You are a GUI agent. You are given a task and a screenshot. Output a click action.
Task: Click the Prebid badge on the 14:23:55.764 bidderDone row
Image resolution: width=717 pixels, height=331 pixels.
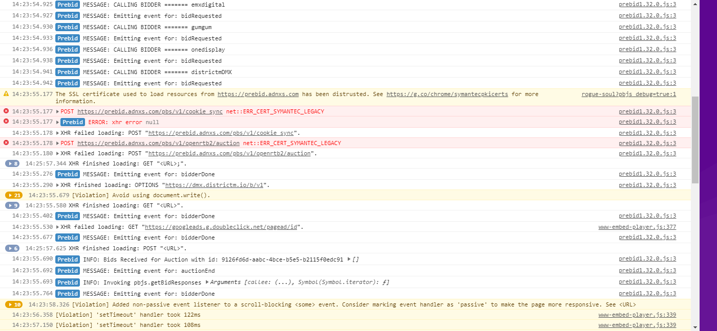[68, 294]
